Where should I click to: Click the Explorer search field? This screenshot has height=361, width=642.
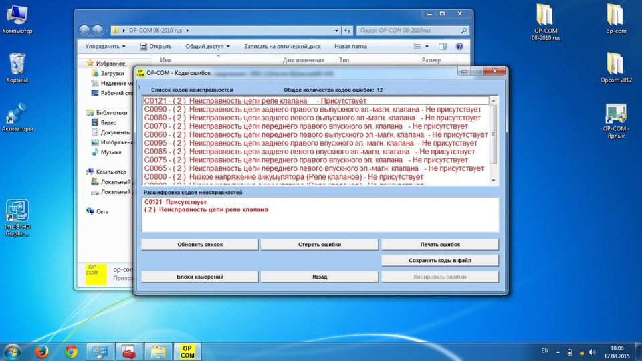413,31
